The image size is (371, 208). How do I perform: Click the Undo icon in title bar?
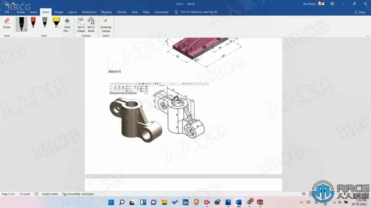click(13, 4)
